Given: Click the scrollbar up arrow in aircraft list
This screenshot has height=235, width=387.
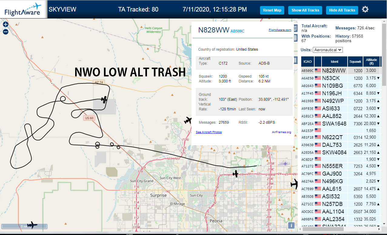Looking at the screenshot, I should click(384, 21).
